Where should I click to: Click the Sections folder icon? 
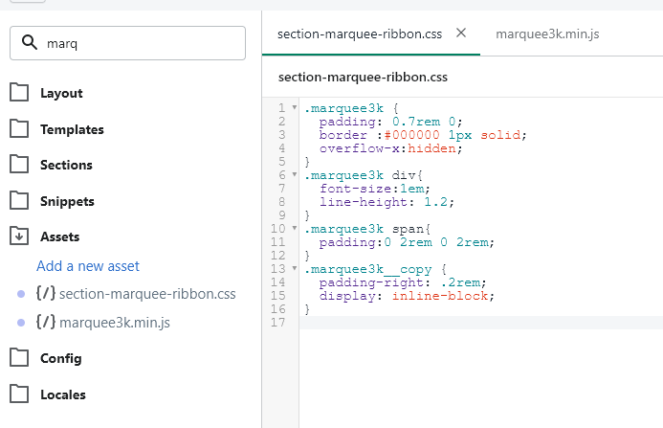click(x=19, y=165)
